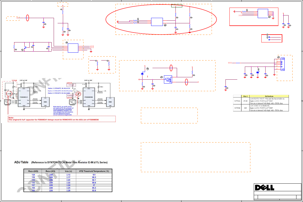Select the "P2793B" table cell
This screenshot has width=303, height=202.
(237, 108)
